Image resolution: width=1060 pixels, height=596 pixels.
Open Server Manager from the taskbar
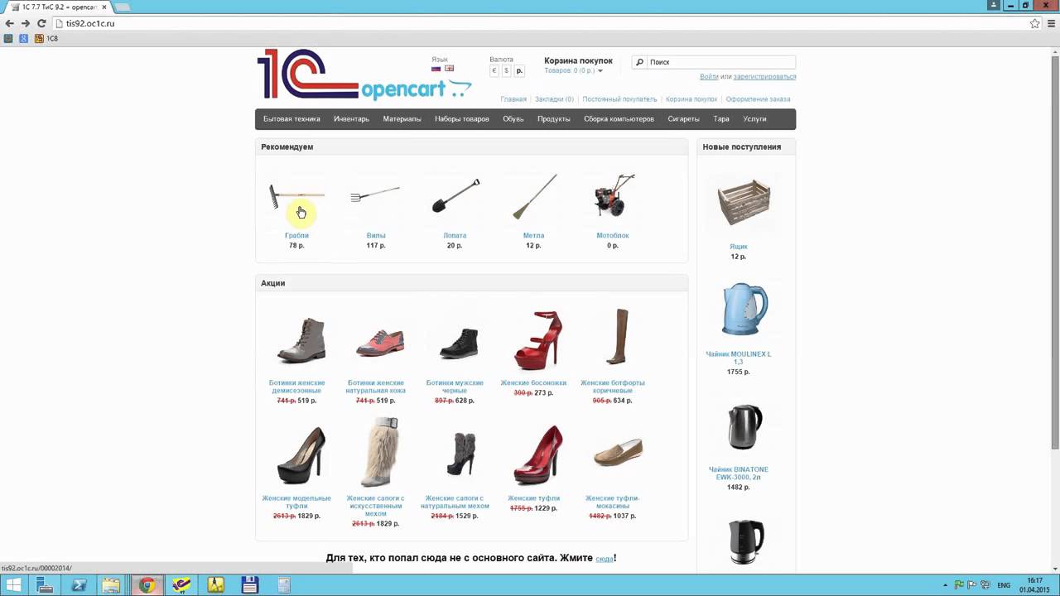46,585
